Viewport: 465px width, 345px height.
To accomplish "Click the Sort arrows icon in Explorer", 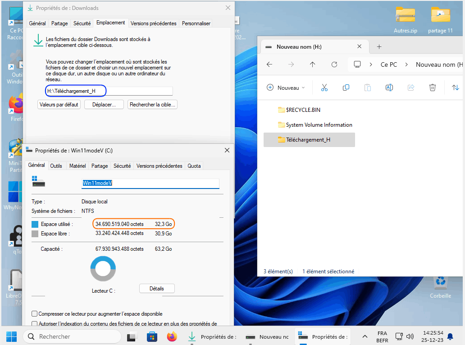I will pyautogui.click(x=456, y=87).
